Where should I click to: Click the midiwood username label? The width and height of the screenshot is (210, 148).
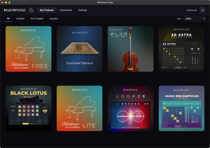click(191, 10)
